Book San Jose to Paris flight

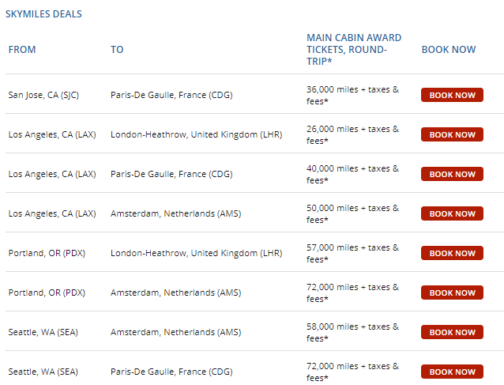coord(452,95)
